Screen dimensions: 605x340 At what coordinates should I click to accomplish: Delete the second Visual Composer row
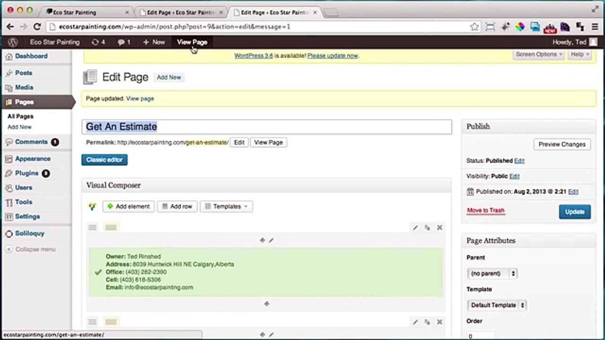pyautogui.click(x=440, y=322)
